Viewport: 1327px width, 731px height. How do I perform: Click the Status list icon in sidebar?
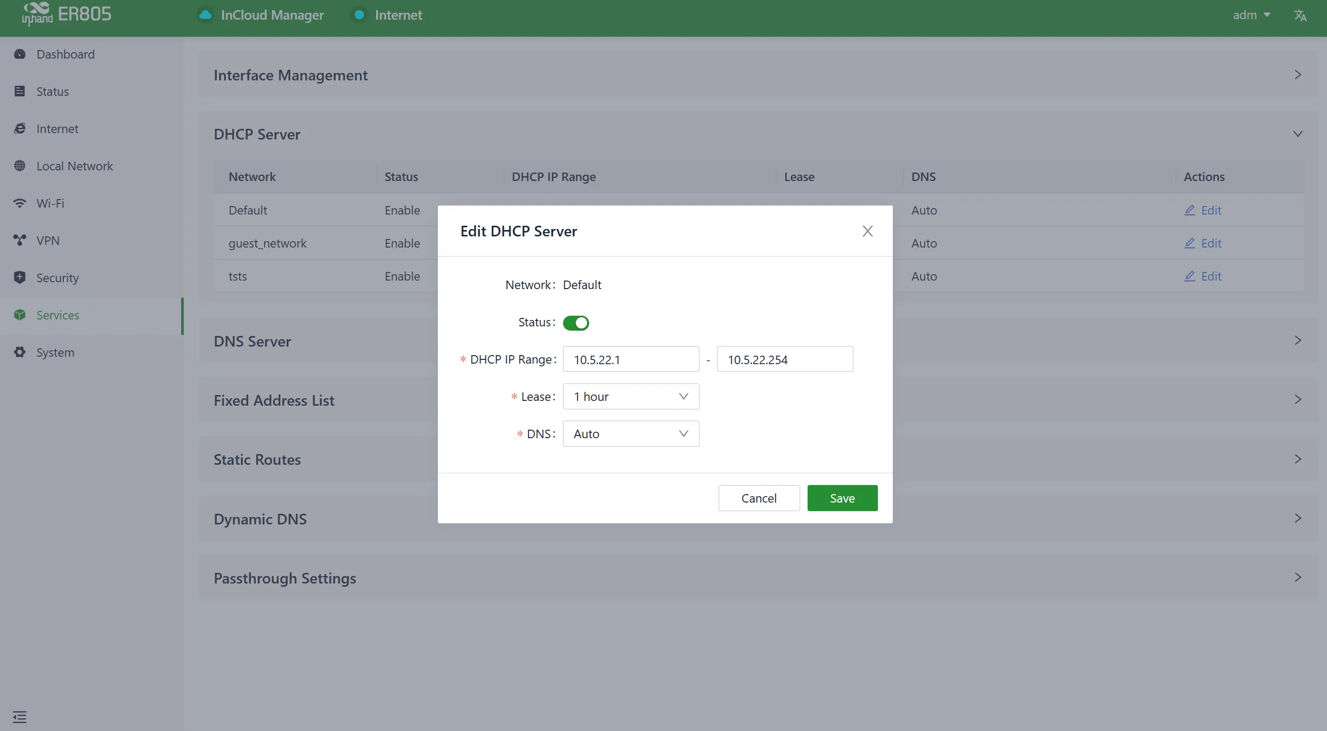(20, 92)
